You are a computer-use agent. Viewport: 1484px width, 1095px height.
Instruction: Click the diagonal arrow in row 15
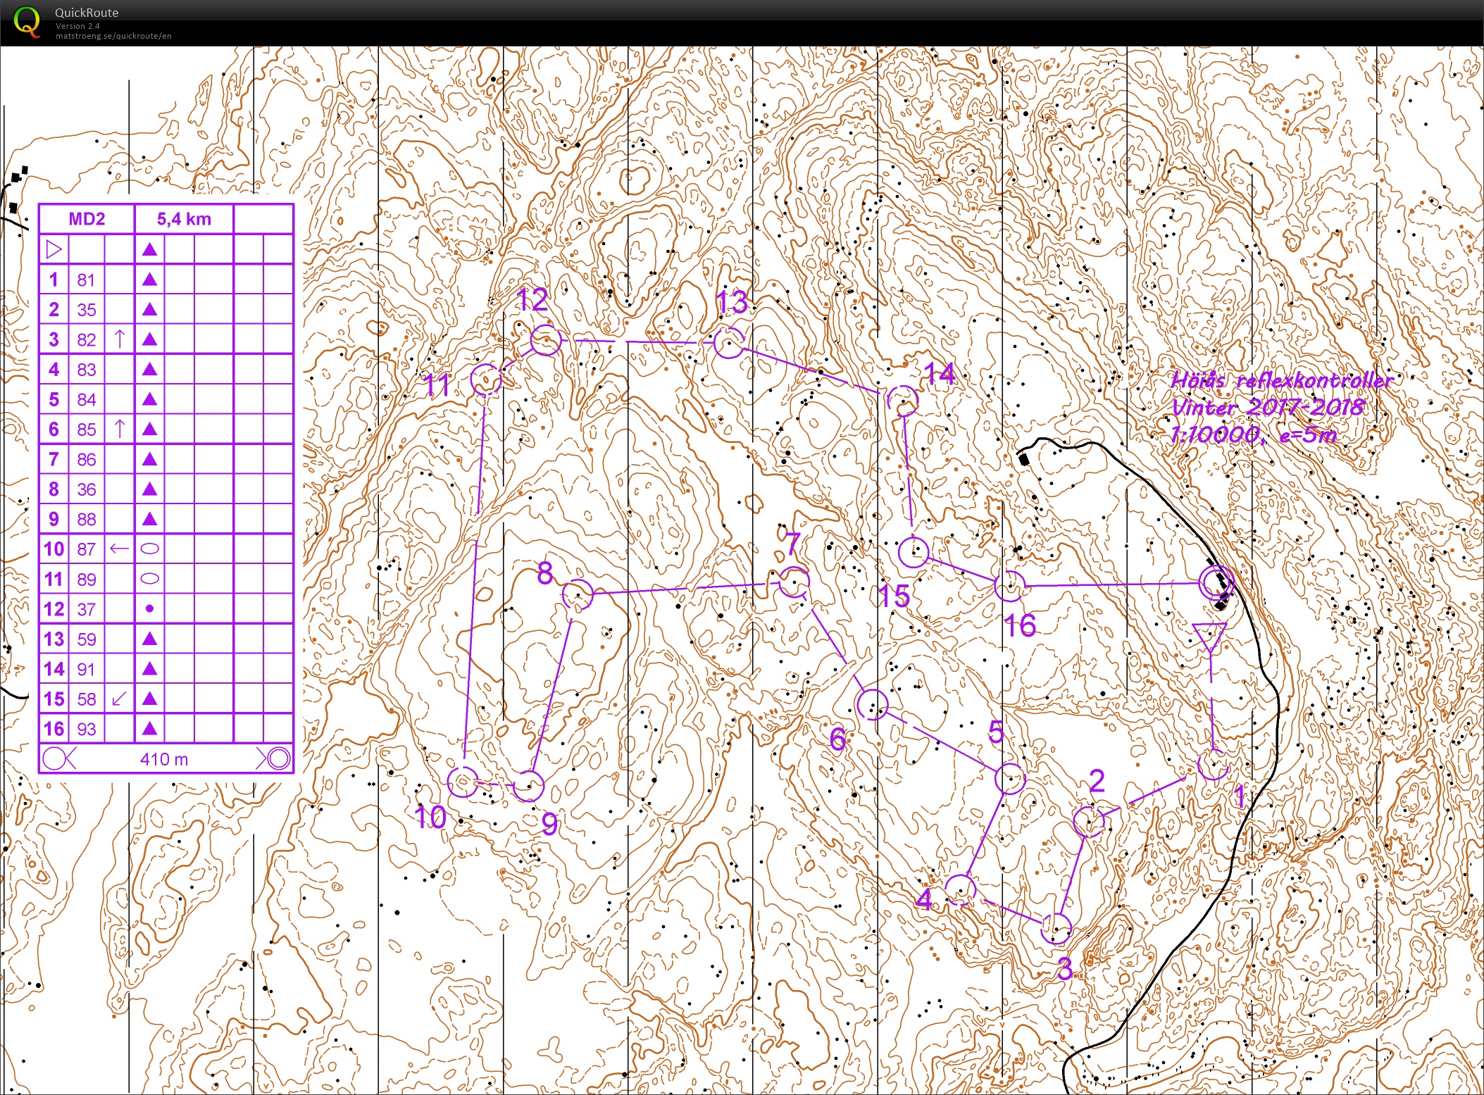point(119,699)
